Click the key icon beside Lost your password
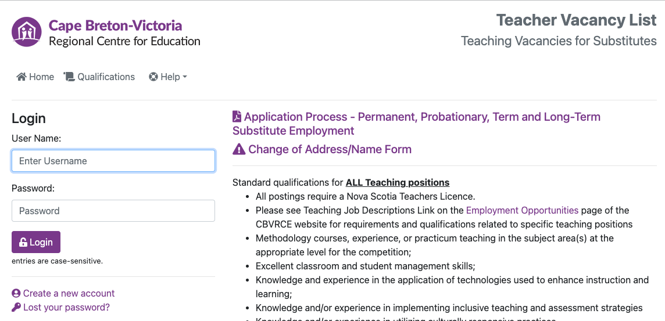 (16, 307)
